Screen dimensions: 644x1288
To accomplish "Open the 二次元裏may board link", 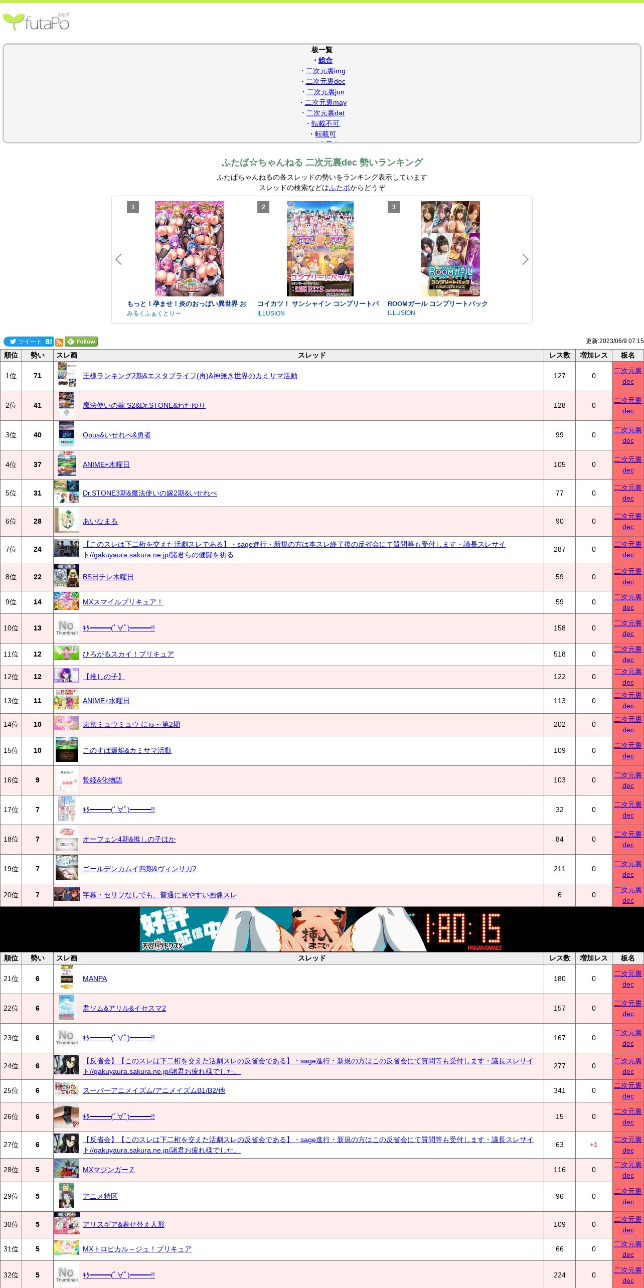I will coord(326,102).
